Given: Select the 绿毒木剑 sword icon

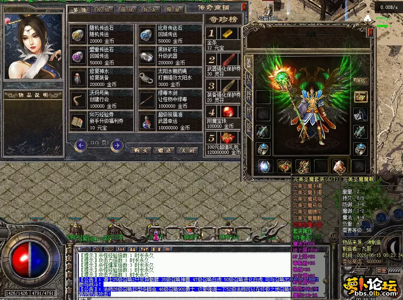Looking at the screenshot, I should 147,100.
